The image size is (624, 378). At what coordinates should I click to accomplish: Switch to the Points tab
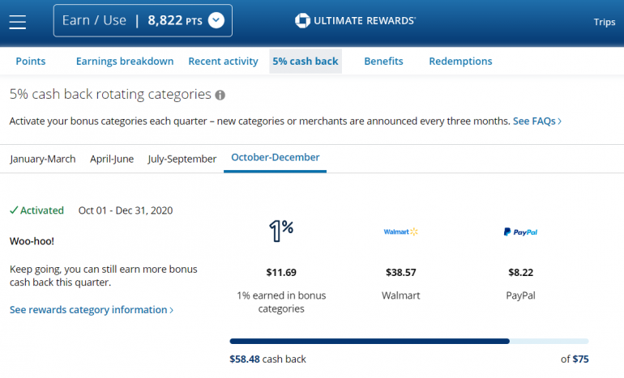point(31,62)
